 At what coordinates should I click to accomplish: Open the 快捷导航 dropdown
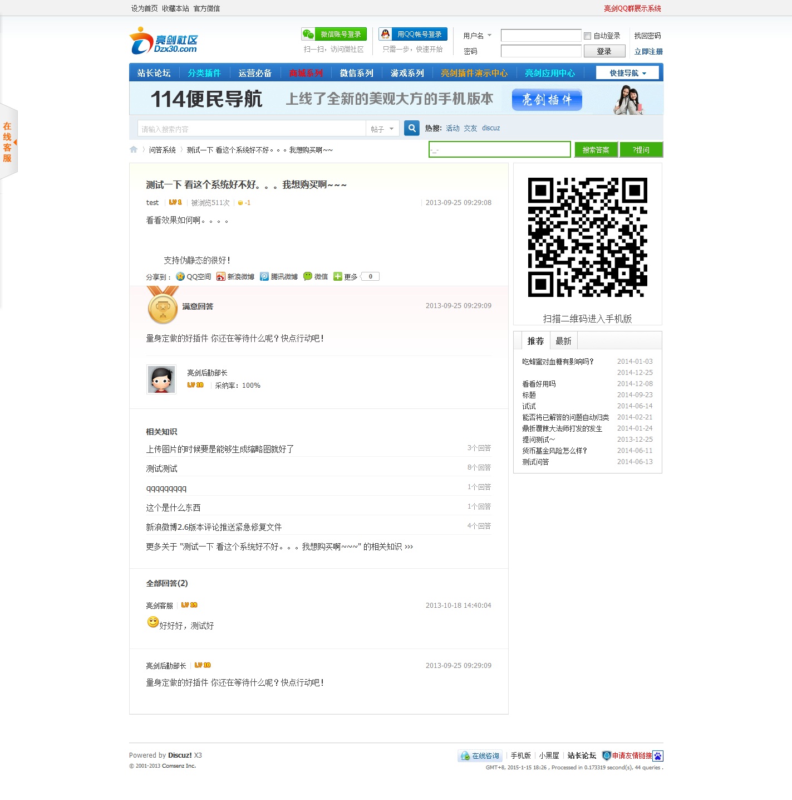tap(627, 73)
